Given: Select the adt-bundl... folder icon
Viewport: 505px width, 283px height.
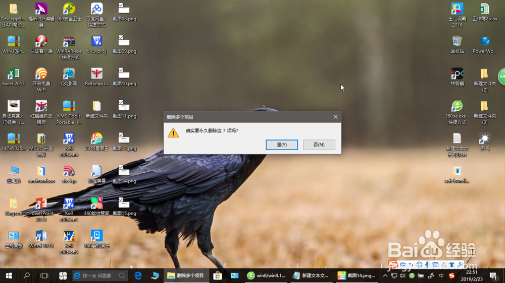Looking at the screenshot, I should click(458, 174).
